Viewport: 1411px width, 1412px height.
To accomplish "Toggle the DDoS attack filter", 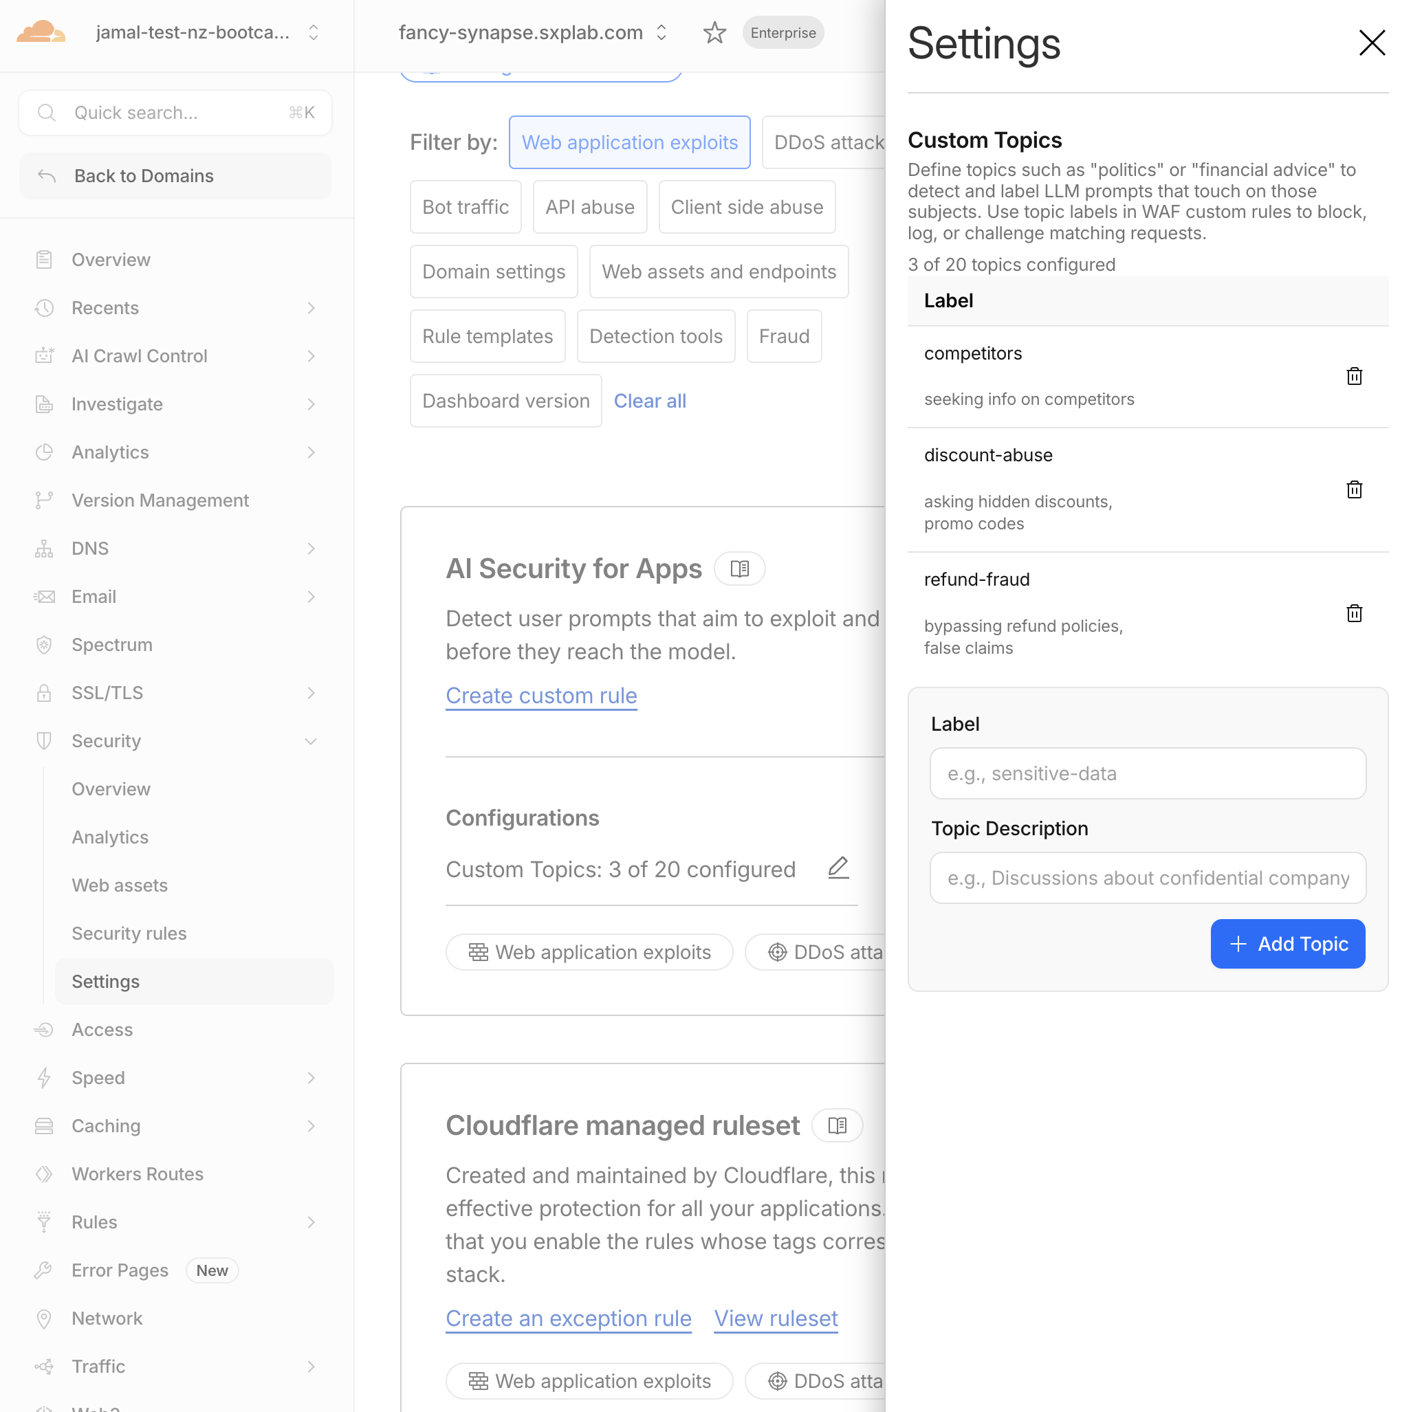I will 823,142.
